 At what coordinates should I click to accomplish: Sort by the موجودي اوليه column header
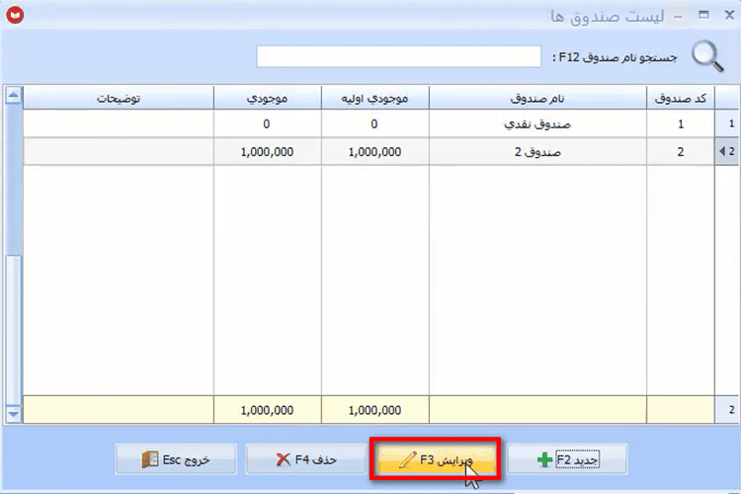[374, 98]
